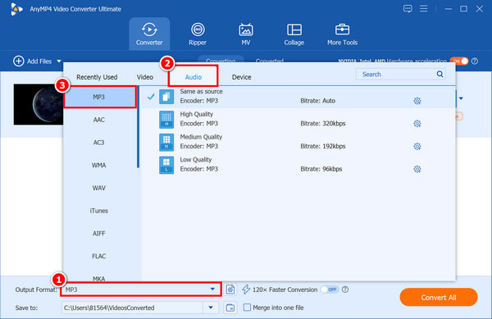
Task: Choose the Low Quality preset
Action: point(298,165)
